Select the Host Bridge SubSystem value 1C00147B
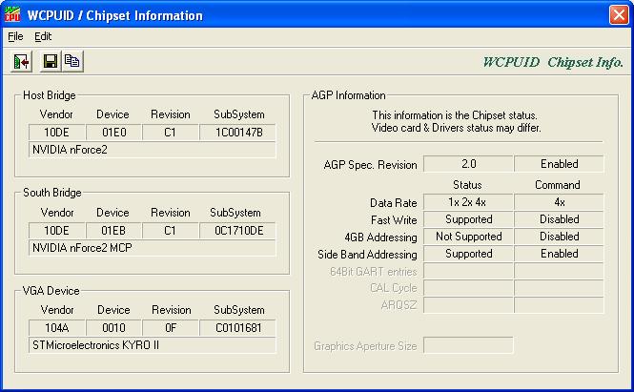The image size is (634, 392). (x=237, y=132)
